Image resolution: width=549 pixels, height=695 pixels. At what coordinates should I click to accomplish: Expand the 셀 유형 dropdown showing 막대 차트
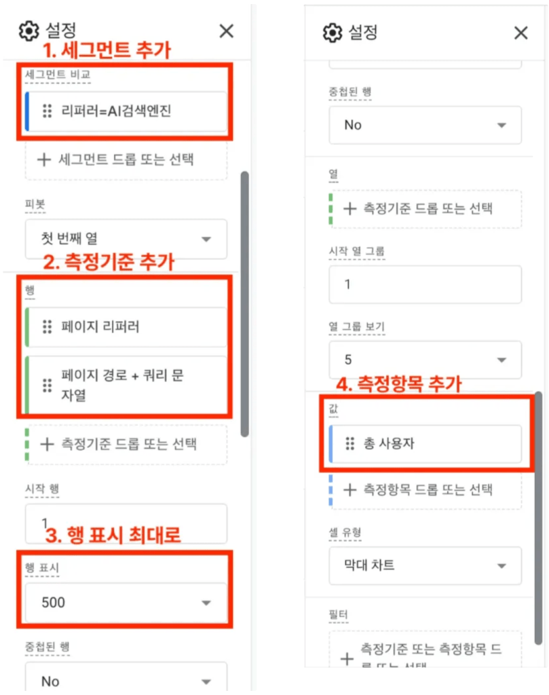(425, 565)
